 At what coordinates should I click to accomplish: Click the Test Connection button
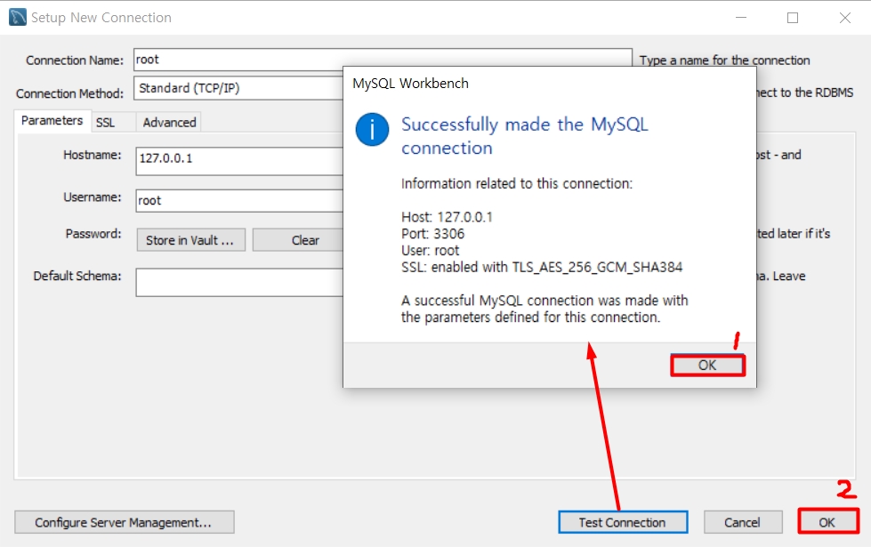(x=623, y=522)
